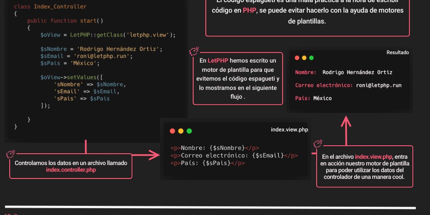430x215 pixels.
Task: Click the '$oView->setValues([' code line
Action: click(x=71, y=78)
